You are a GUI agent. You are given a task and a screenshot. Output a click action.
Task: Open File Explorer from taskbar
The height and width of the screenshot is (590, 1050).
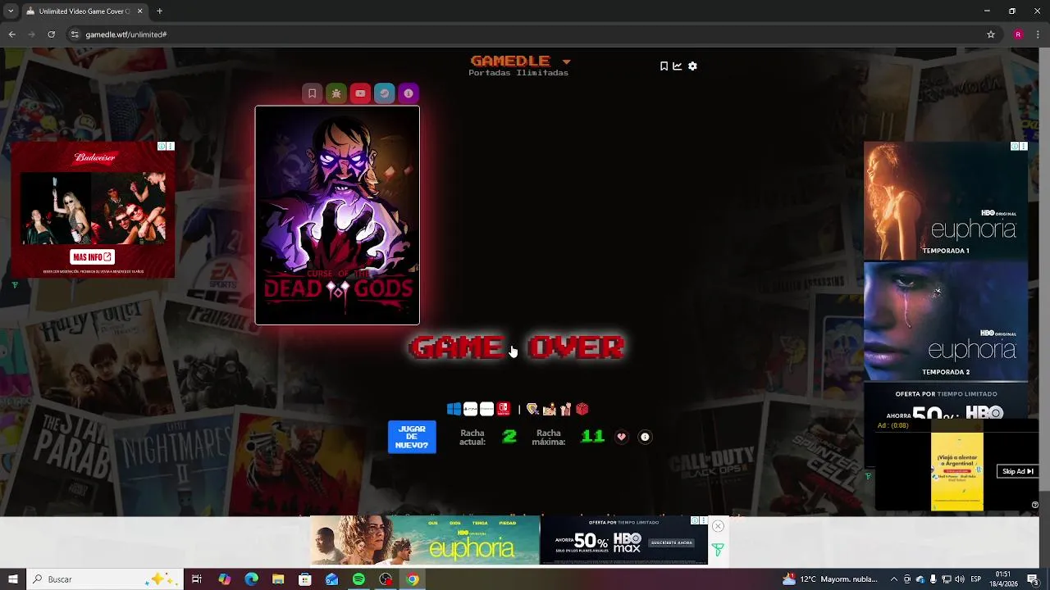[278, 579]
